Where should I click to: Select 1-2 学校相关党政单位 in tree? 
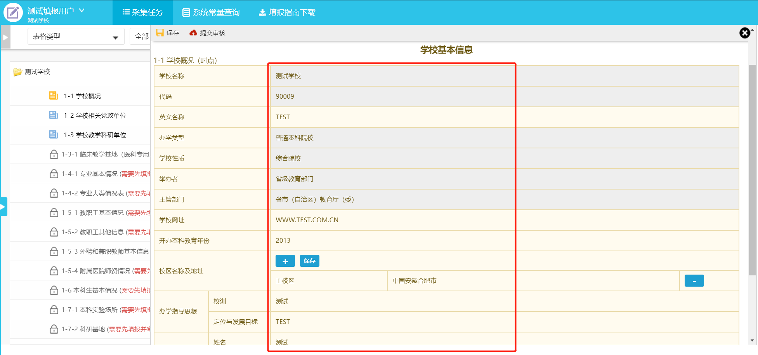[x=95, y=115]
